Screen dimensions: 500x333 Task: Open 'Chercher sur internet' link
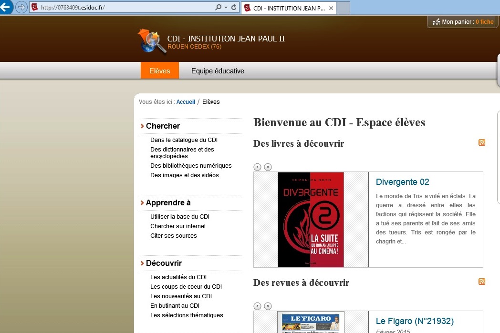coord(178,226)
